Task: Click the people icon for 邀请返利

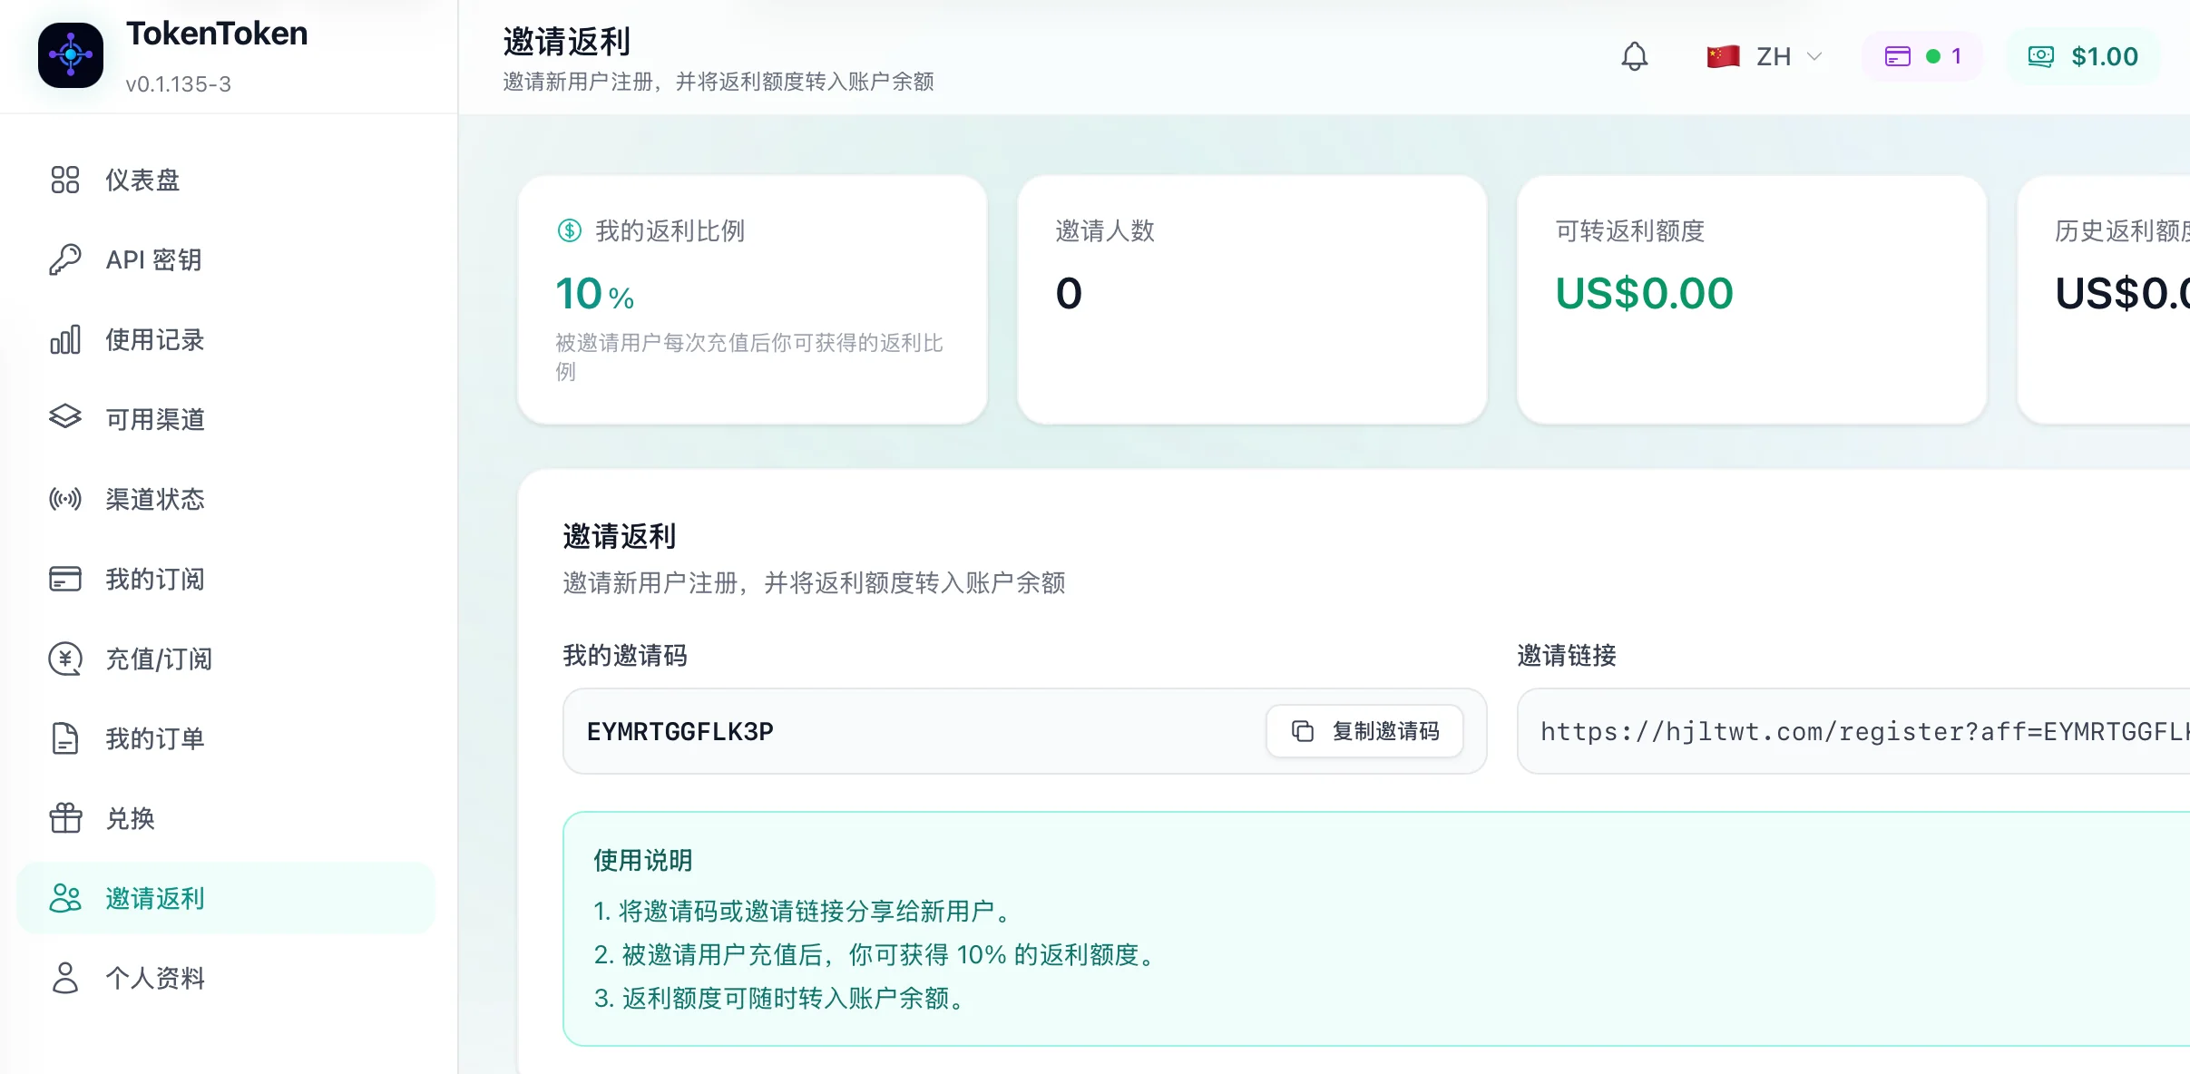Action: 65,898
